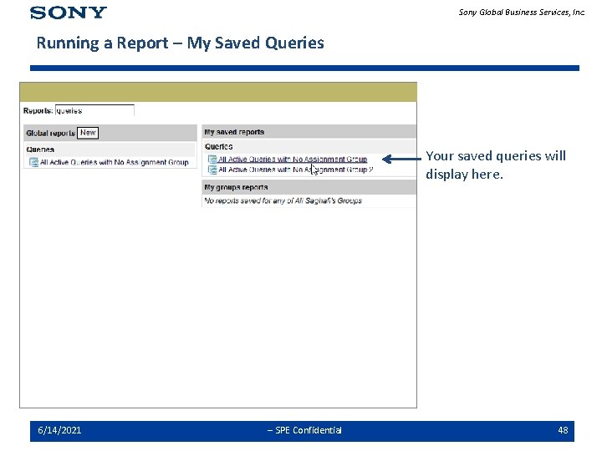The height and width of the screenshot is (451, 602).
Task: Focus the Reports search field containing 'queries'
Action: [94, 110]
